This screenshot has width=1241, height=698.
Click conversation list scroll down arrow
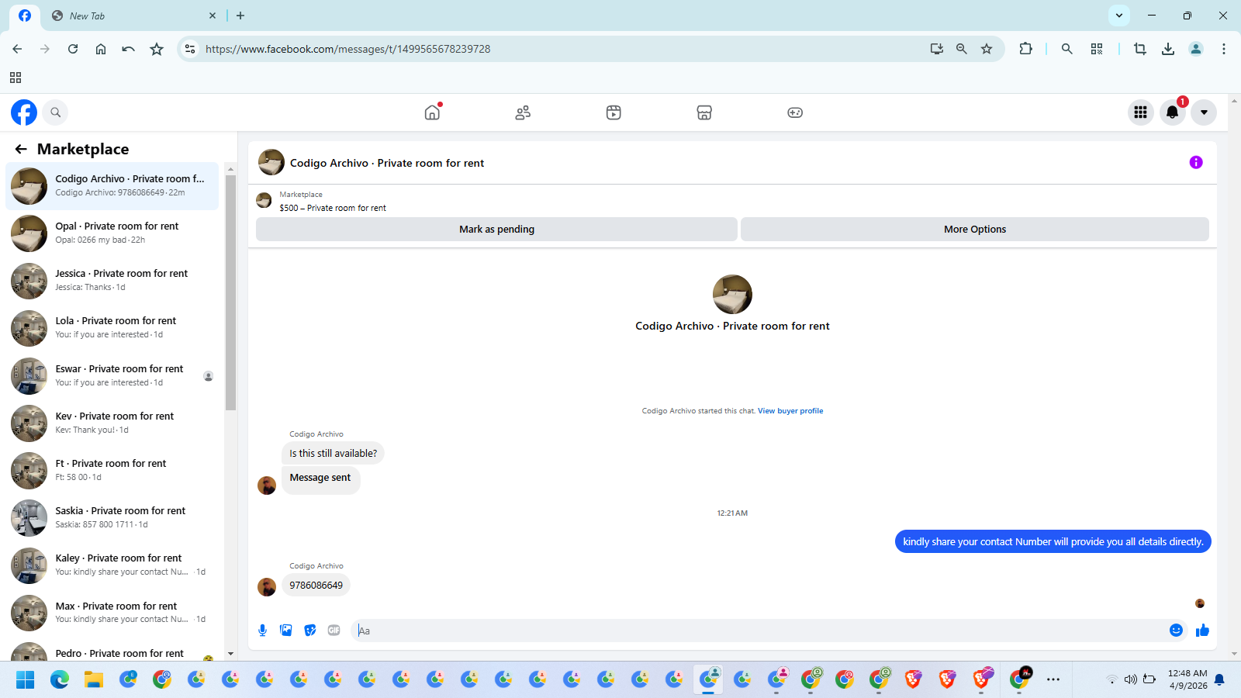[x=230, y=654]
